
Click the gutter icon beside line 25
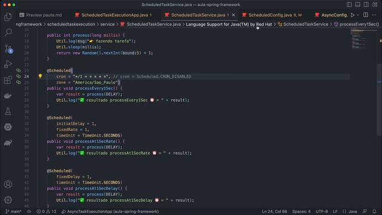(19, 82)
